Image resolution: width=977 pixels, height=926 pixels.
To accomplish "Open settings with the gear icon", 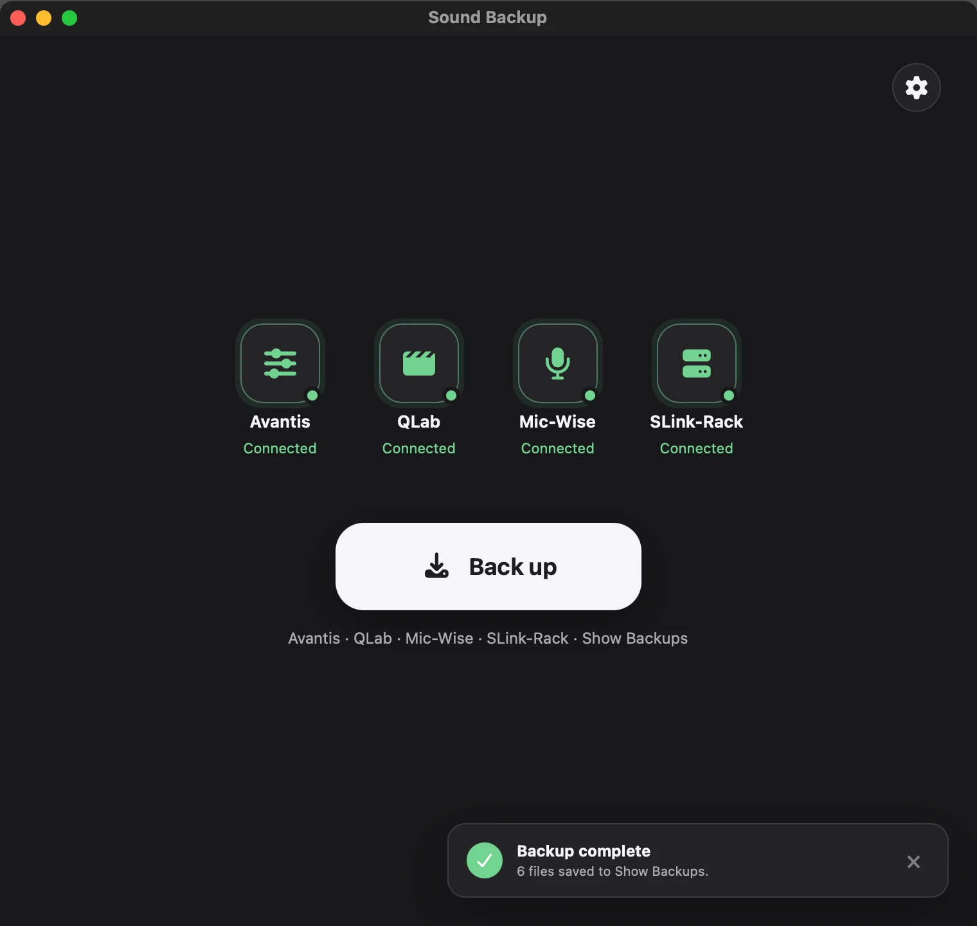I will tap(916, 87).
